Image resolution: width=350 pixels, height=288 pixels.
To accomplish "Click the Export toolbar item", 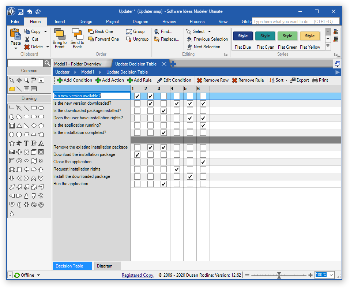I will (300, 80).
